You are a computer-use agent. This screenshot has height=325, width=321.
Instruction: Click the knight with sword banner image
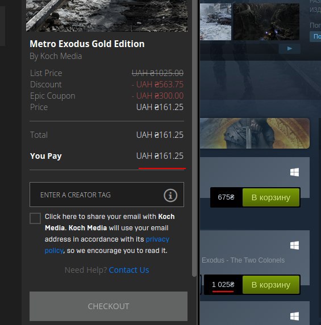[x=255, y=133]
